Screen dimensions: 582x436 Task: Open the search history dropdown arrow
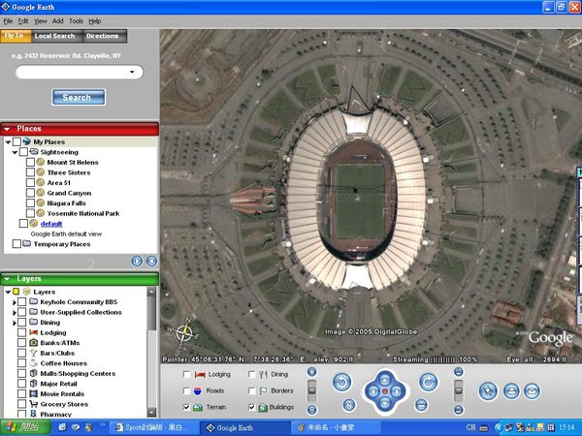(132, 72)
